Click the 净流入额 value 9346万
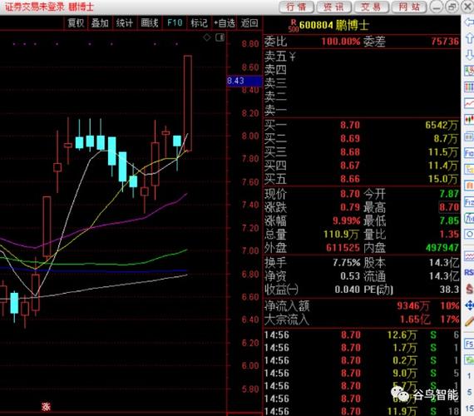This screenshot has width=474, height=416. pyautogui.click(x=413, y=306)
